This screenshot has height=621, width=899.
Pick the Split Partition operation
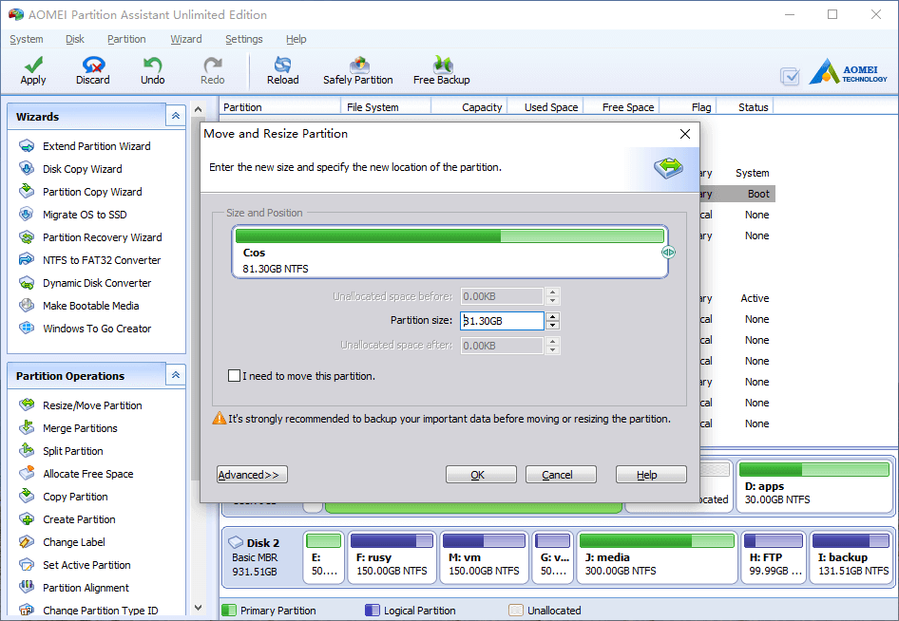(x=73, y=451)
